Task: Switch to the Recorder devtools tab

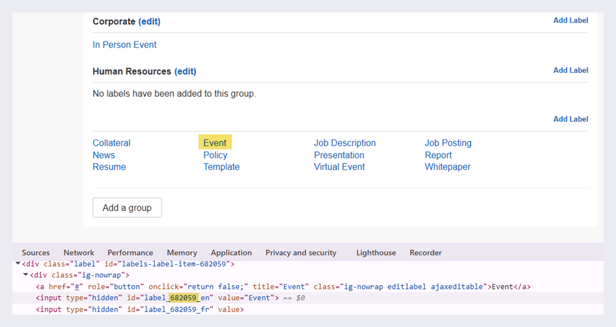Action: point(425,253)
